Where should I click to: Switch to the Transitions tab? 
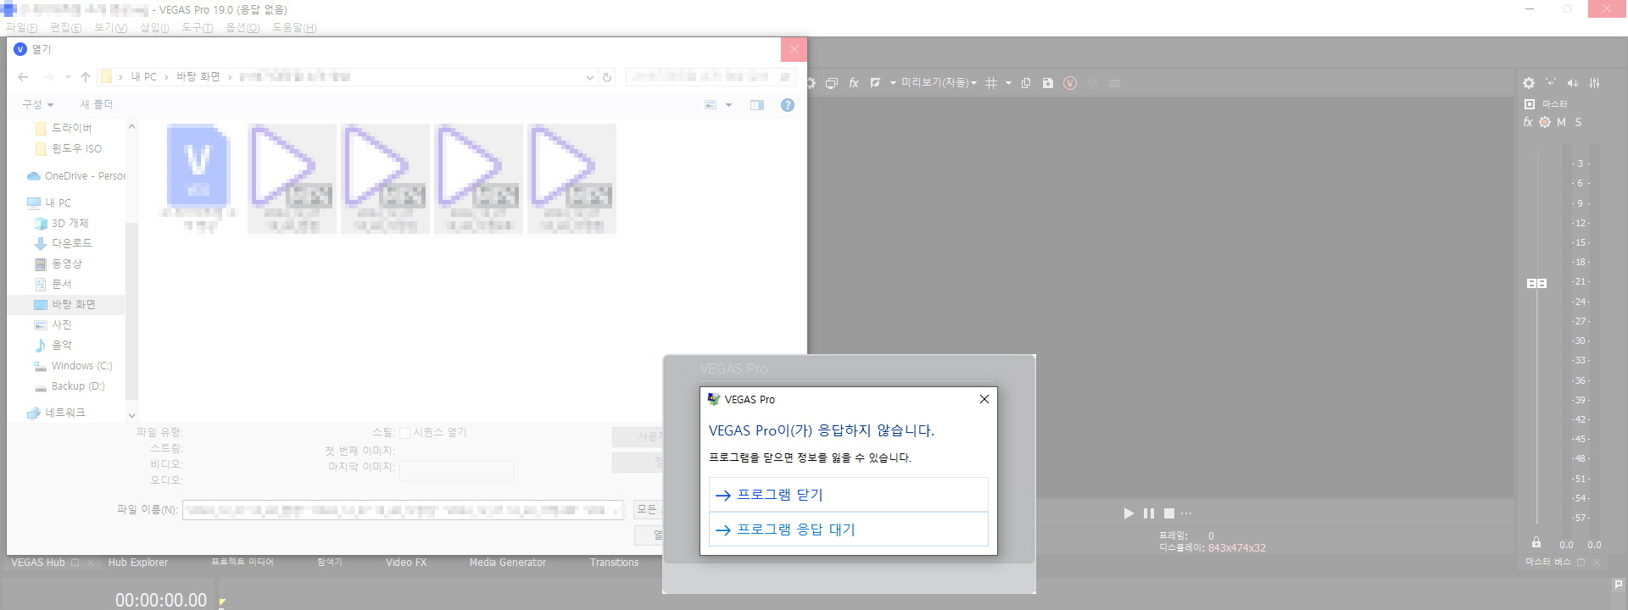pyautogui.click(x=615, y=563)
